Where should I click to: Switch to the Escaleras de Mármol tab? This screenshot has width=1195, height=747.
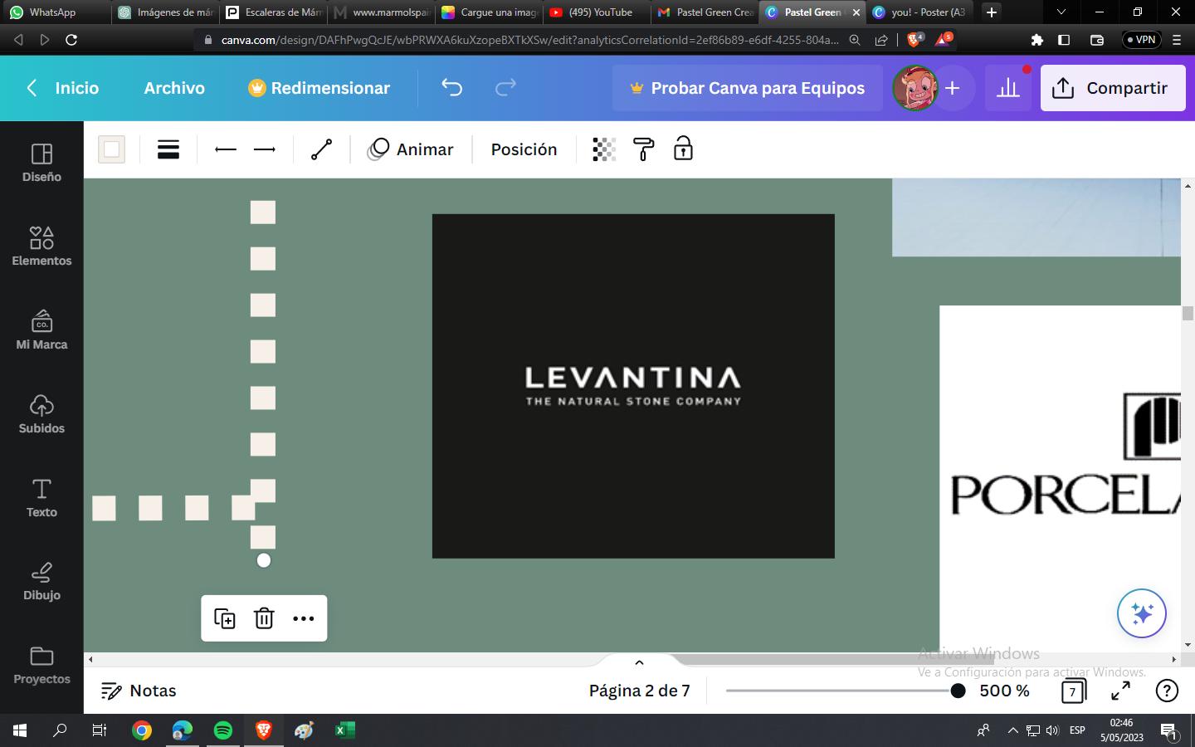[274, 12]
